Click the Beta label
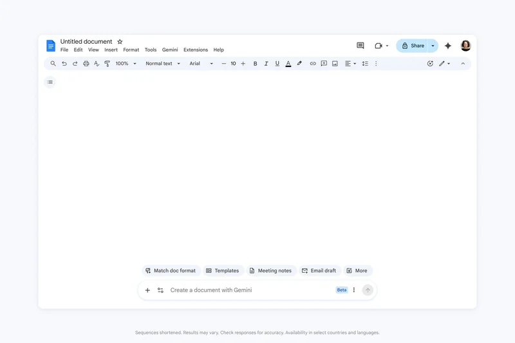 pyautogui.click(x=342, y=290)
